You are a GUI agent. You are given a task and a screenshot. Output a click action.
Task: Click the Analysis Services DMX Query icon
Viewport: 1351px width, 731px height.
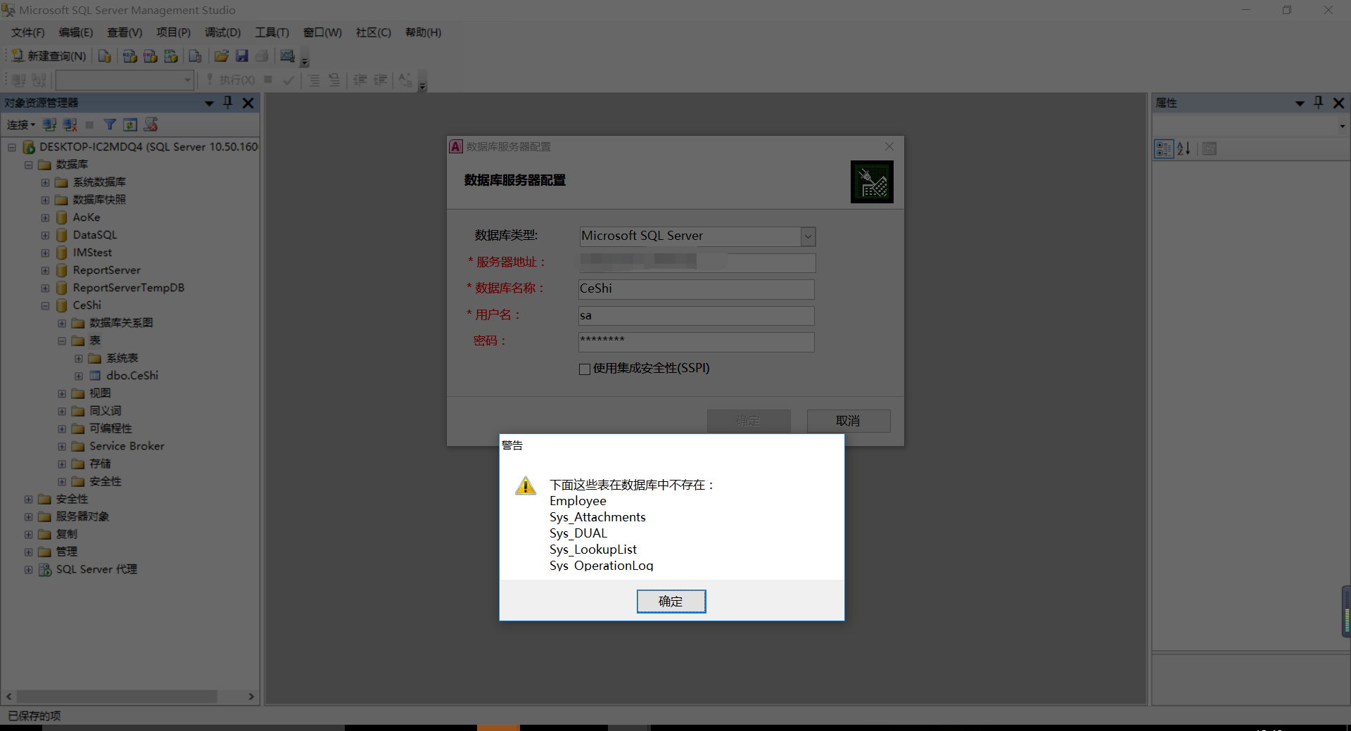tap(150, 56)
